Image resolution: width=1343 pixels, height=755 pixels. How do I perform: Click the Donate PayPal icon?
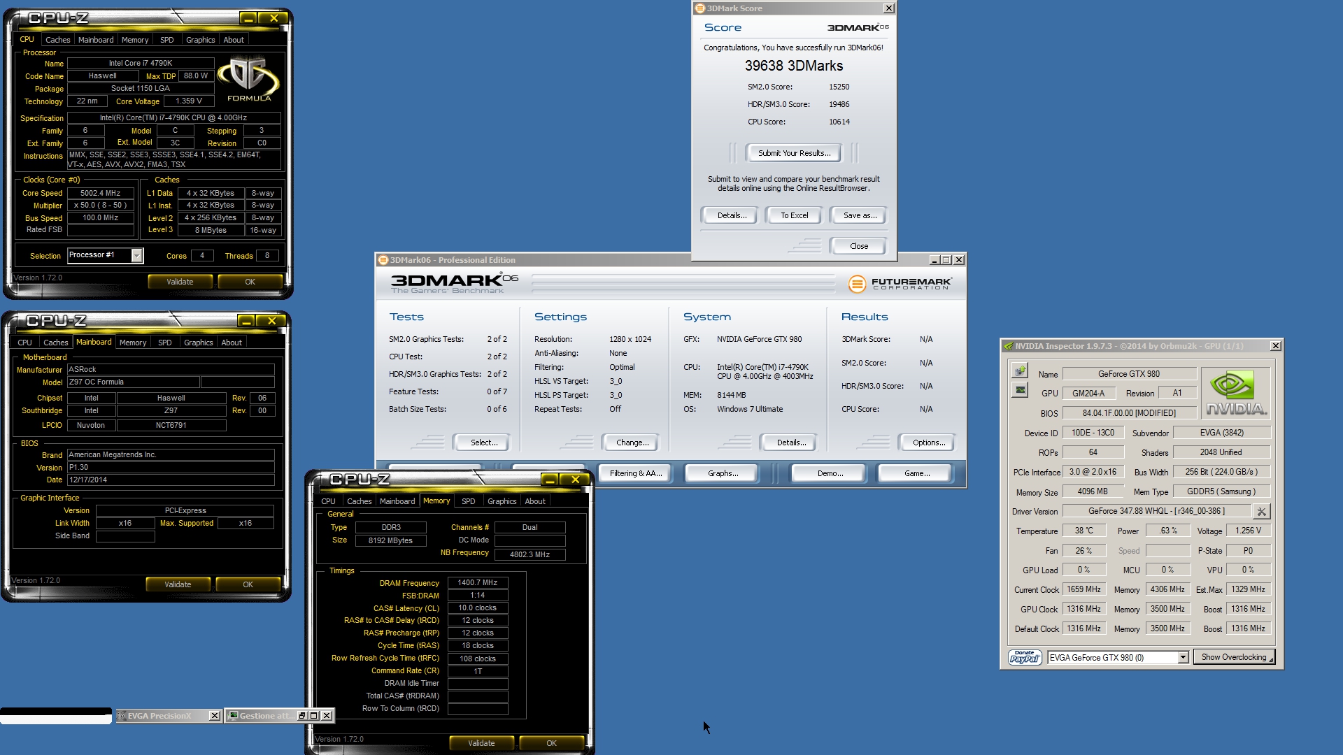pyautogui.click(x=1025, y=657)
